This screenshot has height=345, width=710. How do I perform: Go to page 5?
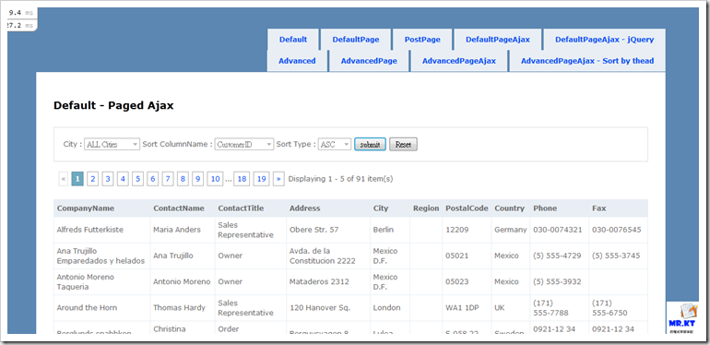click(137, 179)
